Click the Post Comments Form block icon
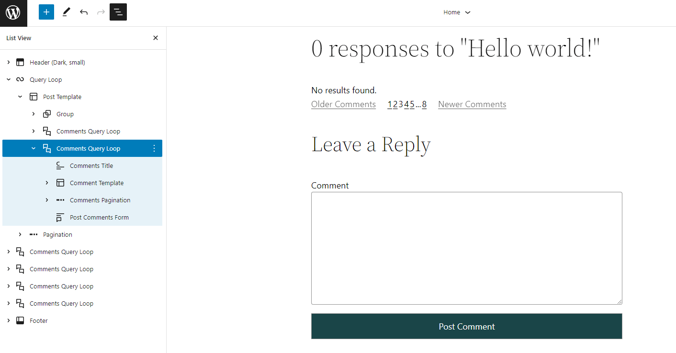The image size is (676, 353). [x=60, y=217]
